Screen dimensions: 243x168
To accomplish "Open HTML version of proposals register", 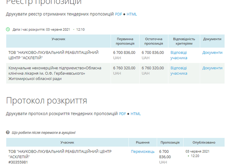I will coord(132,14).
